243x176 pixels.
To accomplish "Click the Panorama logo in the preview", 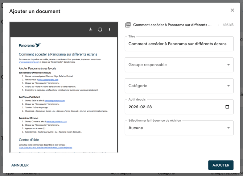I will [30, 46].
